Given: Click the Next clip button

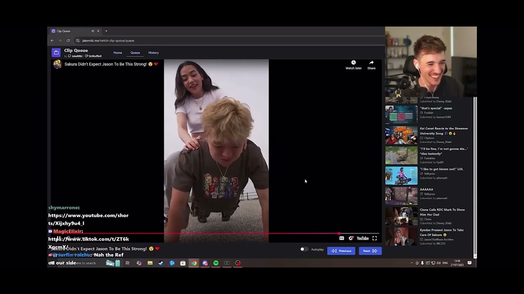Looking at the screenshot, I should click(370, 251).
